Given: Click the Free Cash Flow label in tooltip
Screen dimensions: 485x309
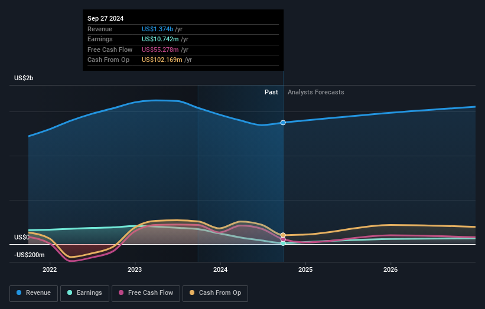Looking at the screenshot, I should tap(110, 50).
